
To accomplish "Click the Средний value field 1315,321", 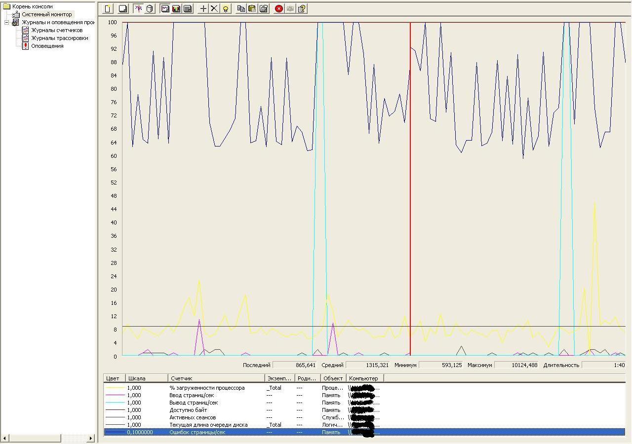I will click(367, 365).
